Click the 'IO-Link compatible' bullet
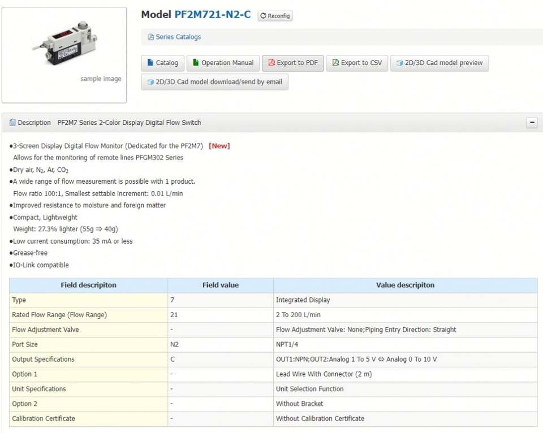 [x=39, y=265]
